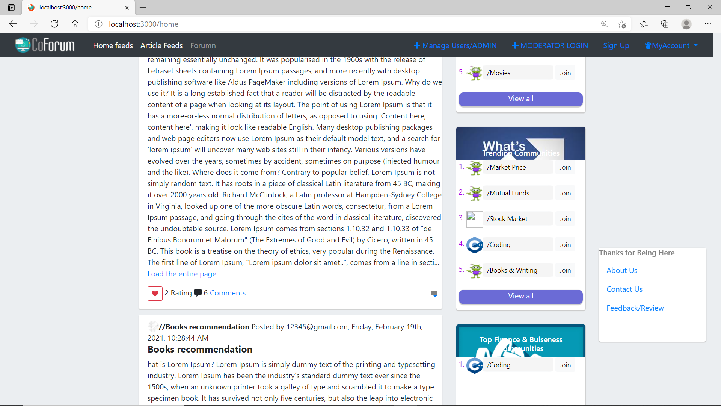Click the report icon at bottom right of post
Image resolution: width=721 pixels, height=406 pixels.
pos(434,294)
